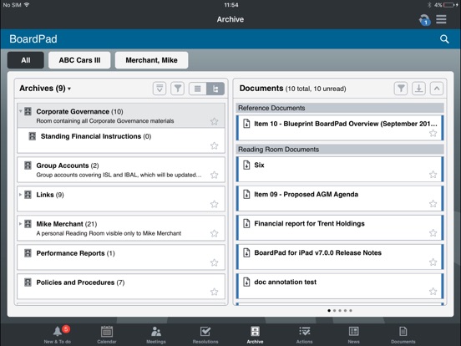Viewport: 461px width, 346px height.
Task: Tap the second page indicator dot
Action: click(334, 310)
